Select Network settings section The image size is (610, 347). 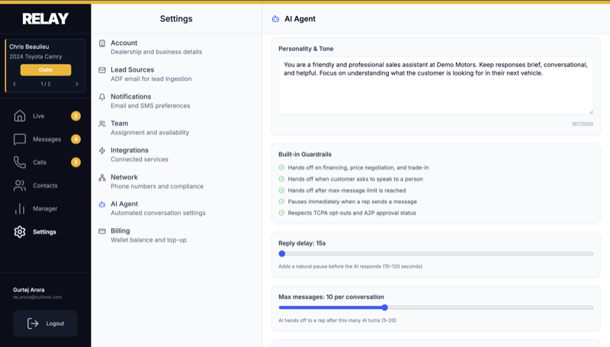tap(176, 182)
